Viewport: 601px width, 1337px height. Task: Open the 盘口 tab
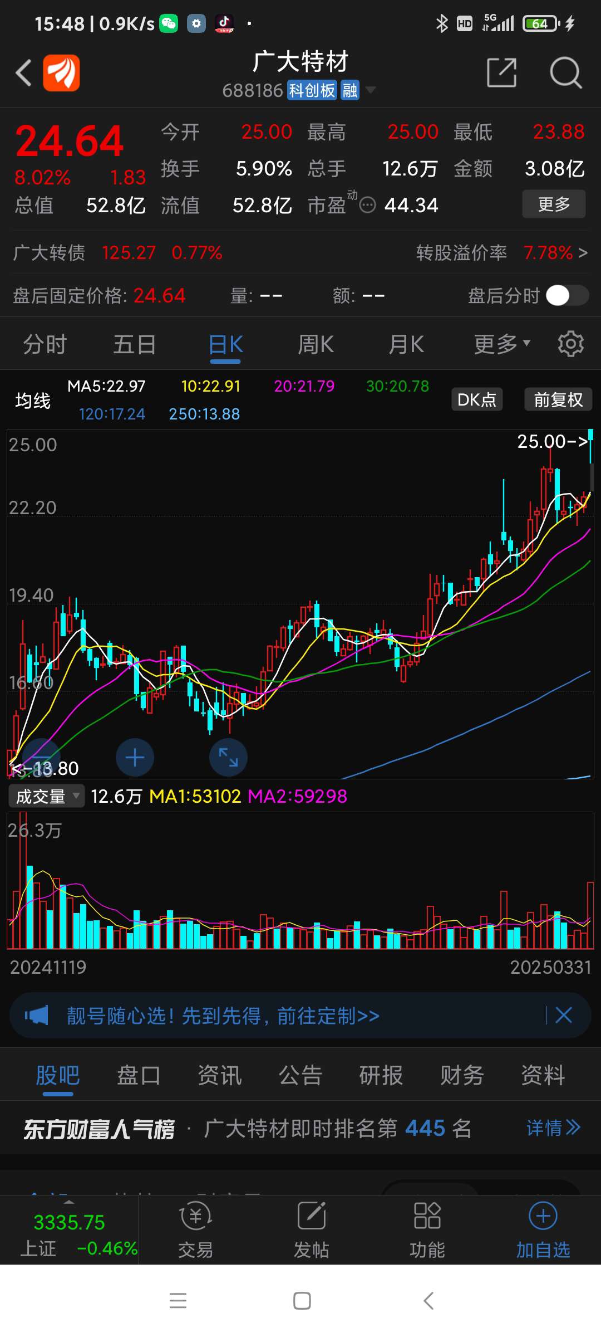(139, 1075)
